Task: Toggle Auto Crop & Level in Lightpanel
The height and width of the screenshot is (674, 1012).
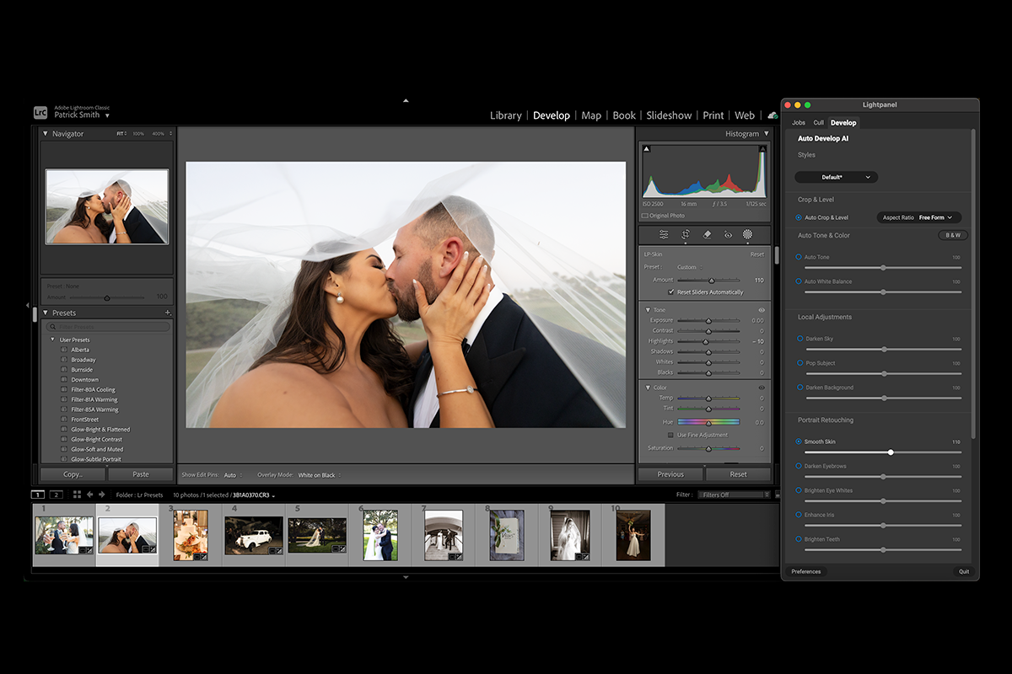Action: pos(799,217)
